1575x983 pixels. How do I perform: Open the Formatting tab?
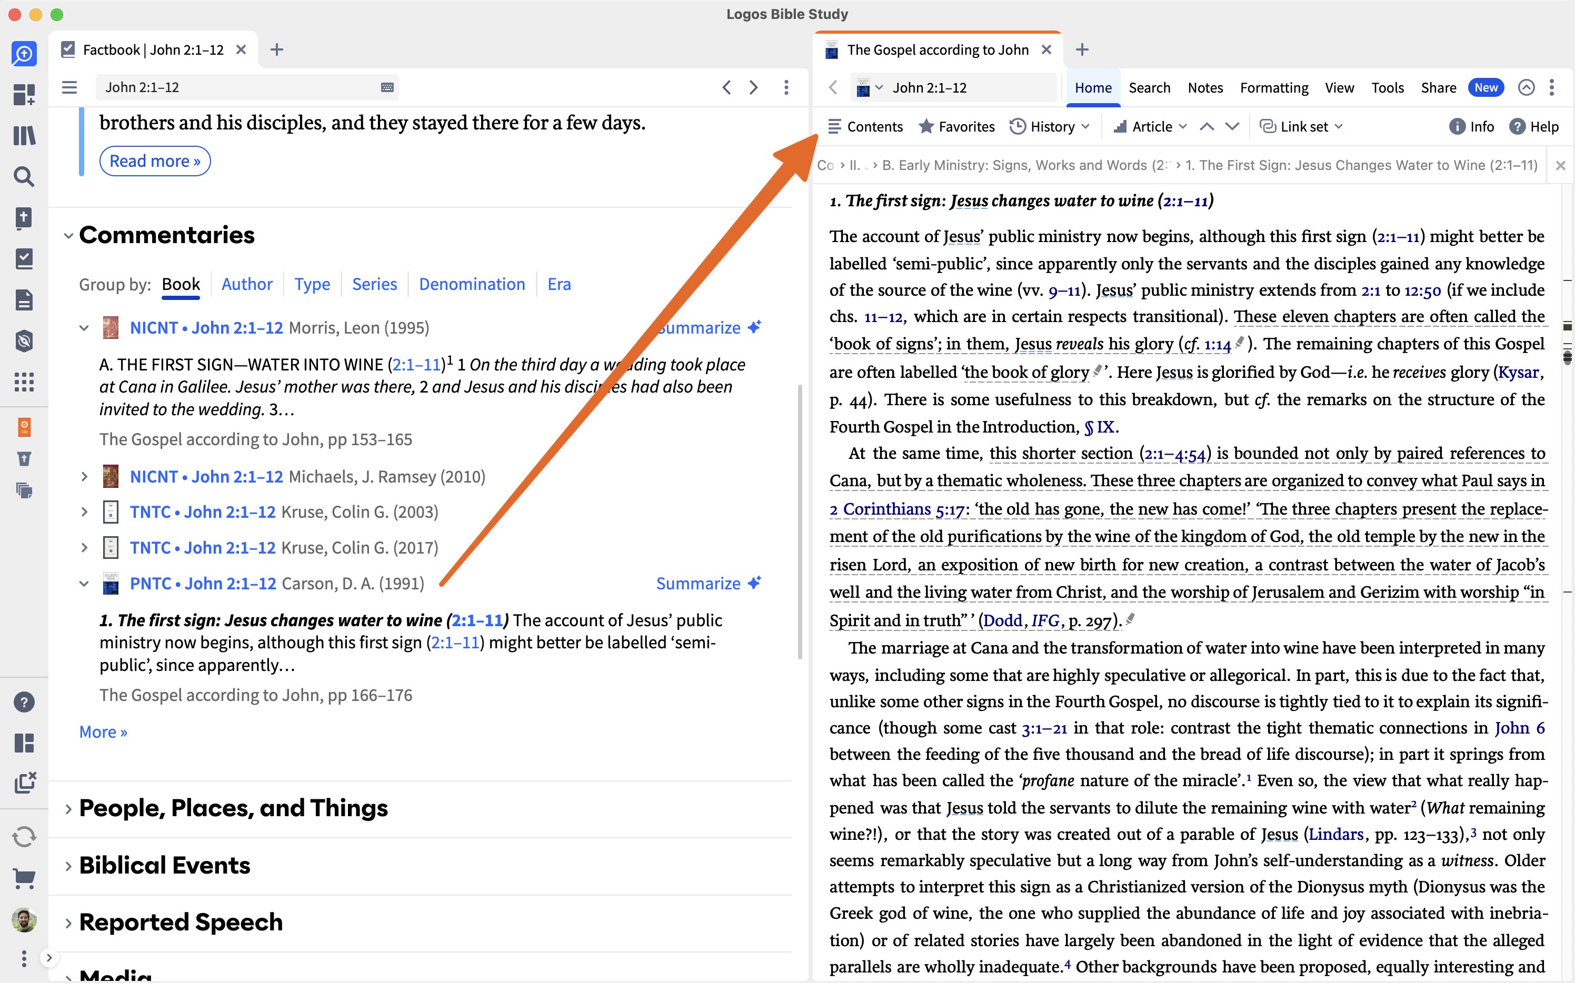coord(1274,88)
